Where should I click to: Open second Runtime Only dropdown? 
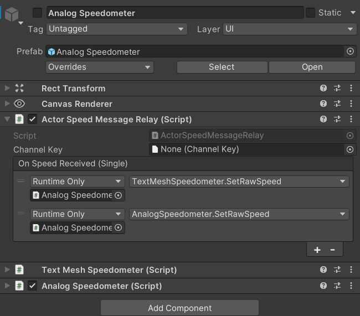tap(78, 214)
